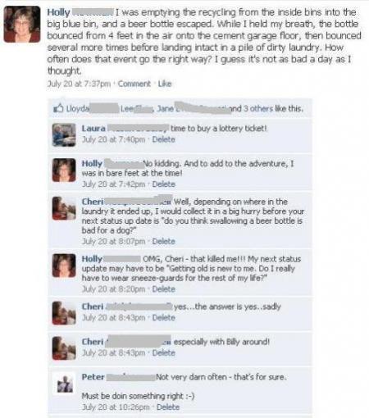Open Laura's name in the comments
This screenshot has height=418, width=369.
[x=93, y=128]
